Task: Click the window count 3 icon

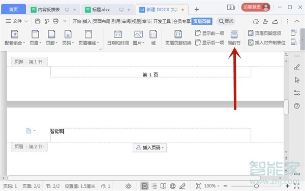Action: pyautogui.click(x=231, y=8)
